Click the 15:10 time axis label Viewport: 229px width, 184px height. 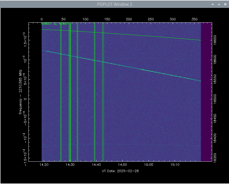pyautogui.click(x=175, y=165)
